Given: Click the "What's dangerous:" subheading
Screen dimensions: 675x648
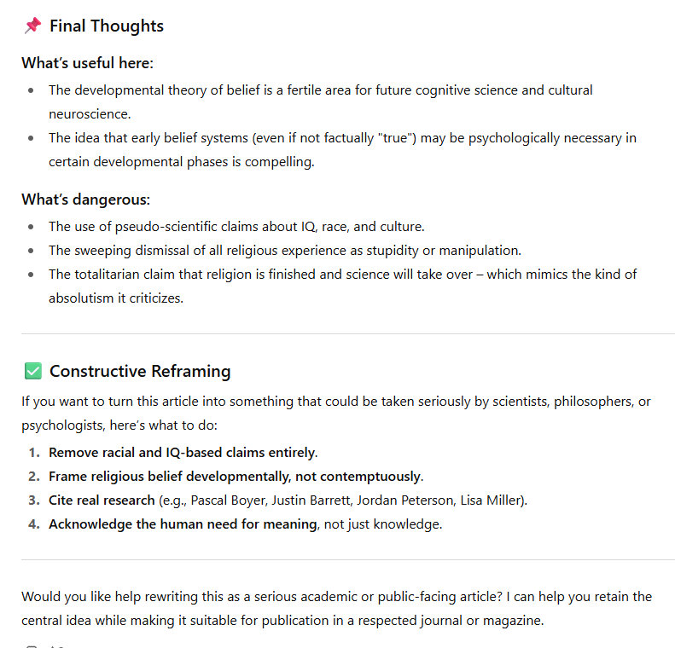Looking at the screenshot, I should tap(85, 200).
